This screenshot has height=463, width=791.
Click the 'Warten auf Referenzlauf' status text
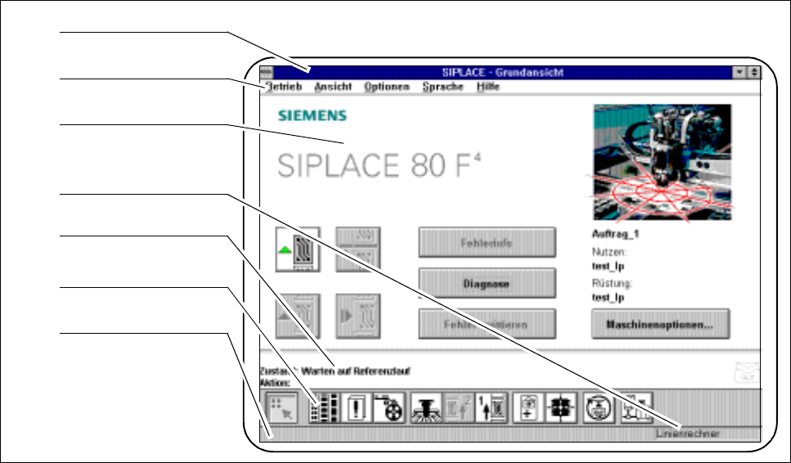[x=356, y=371]
